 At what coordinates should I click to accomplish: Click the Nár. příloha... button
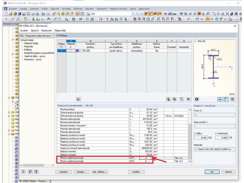click(100, 172)
